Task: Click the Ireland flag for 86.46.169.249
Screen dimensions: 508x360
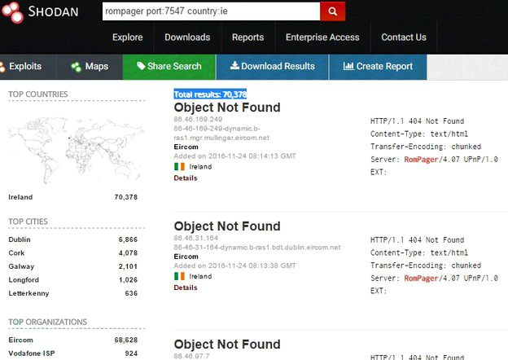Action: 179,166
